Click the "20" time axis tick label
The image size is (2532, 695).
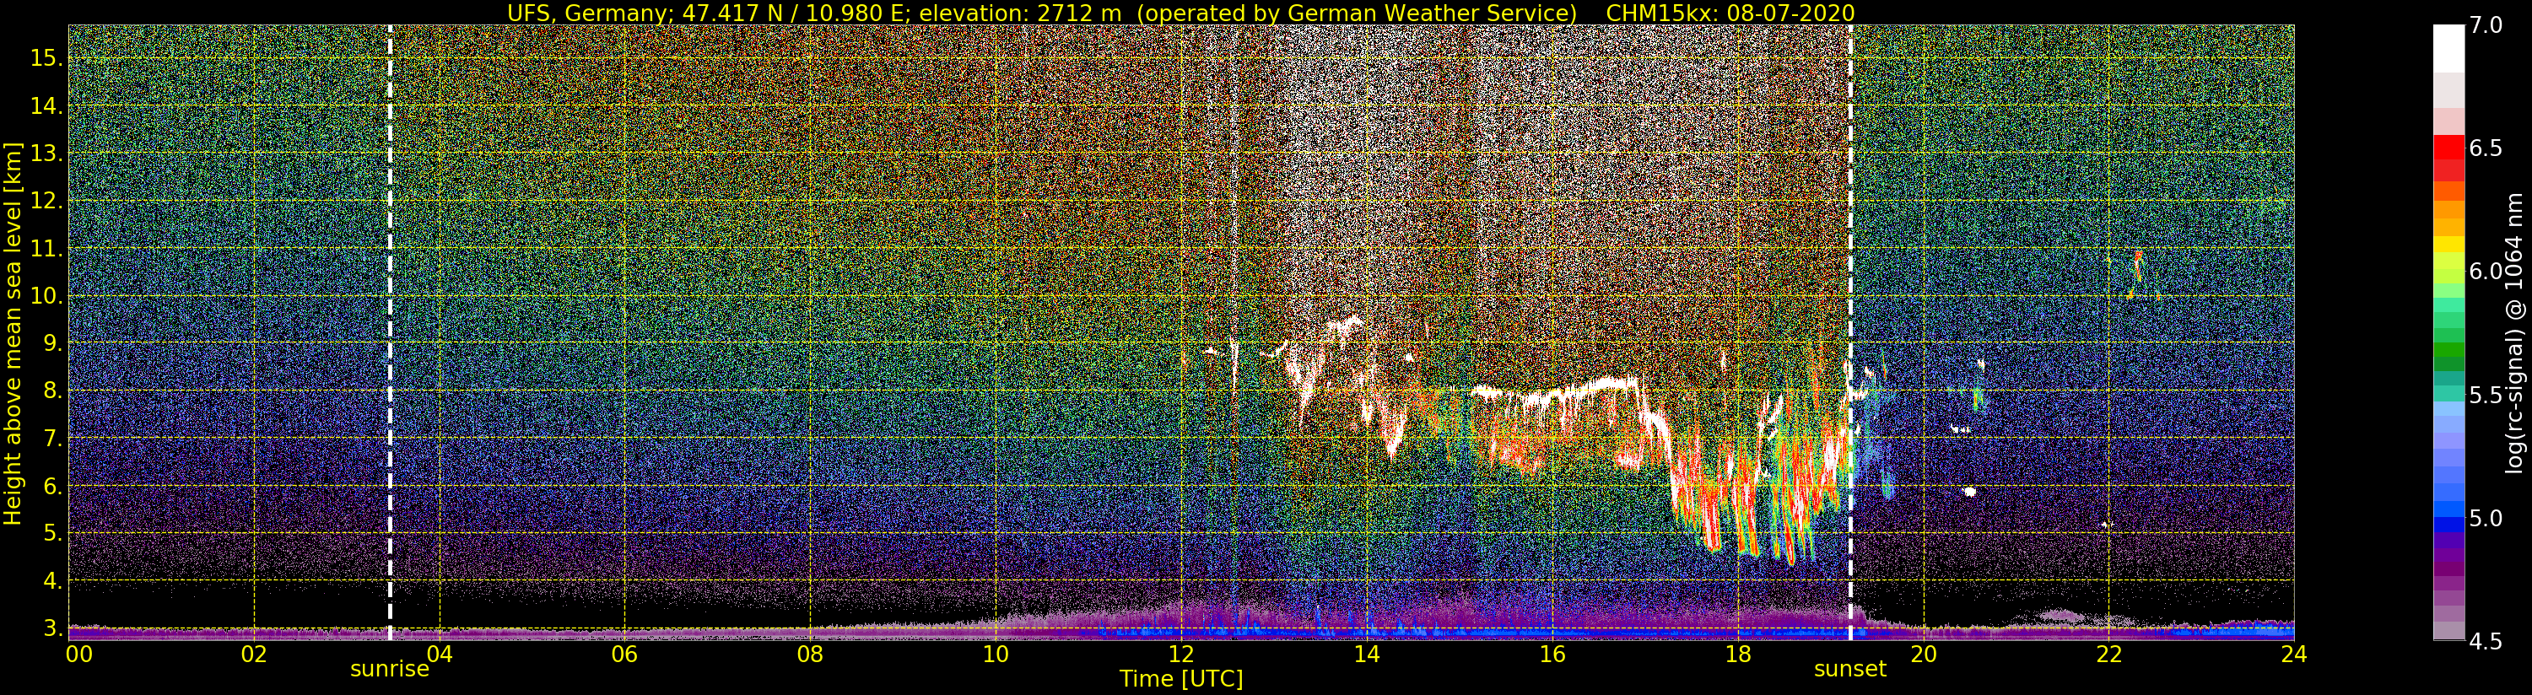coord(1923,654)
